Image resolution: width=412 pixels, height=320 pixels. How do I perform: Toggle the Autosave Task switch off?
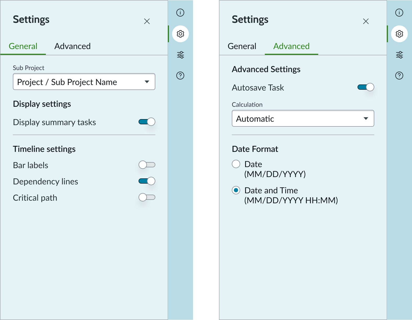point(366,87)
